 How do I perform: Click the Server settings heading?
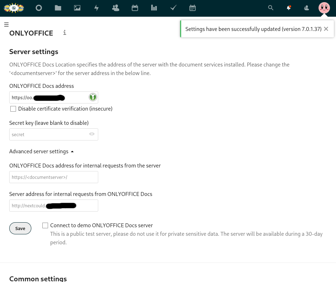tap(34, 52)
